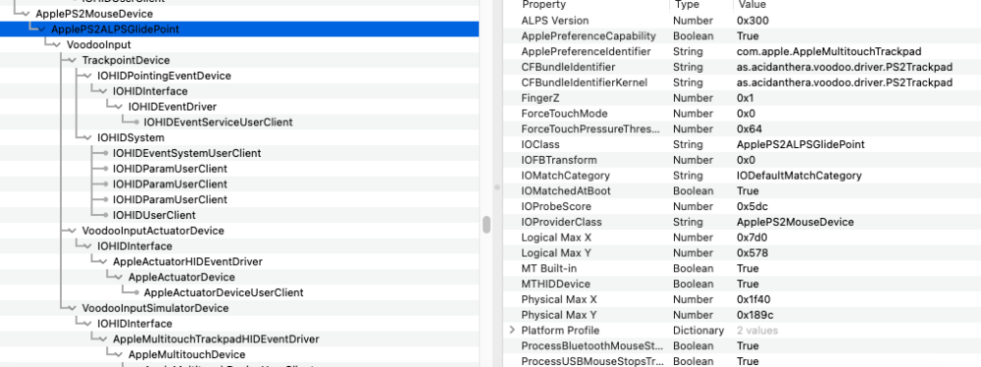Collapse the AppleActuatorHIDEventDriver chevron

[x=103, y=262]
